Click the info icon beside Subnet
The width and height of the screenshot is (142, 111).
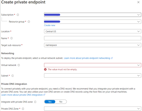pos(12,76)
